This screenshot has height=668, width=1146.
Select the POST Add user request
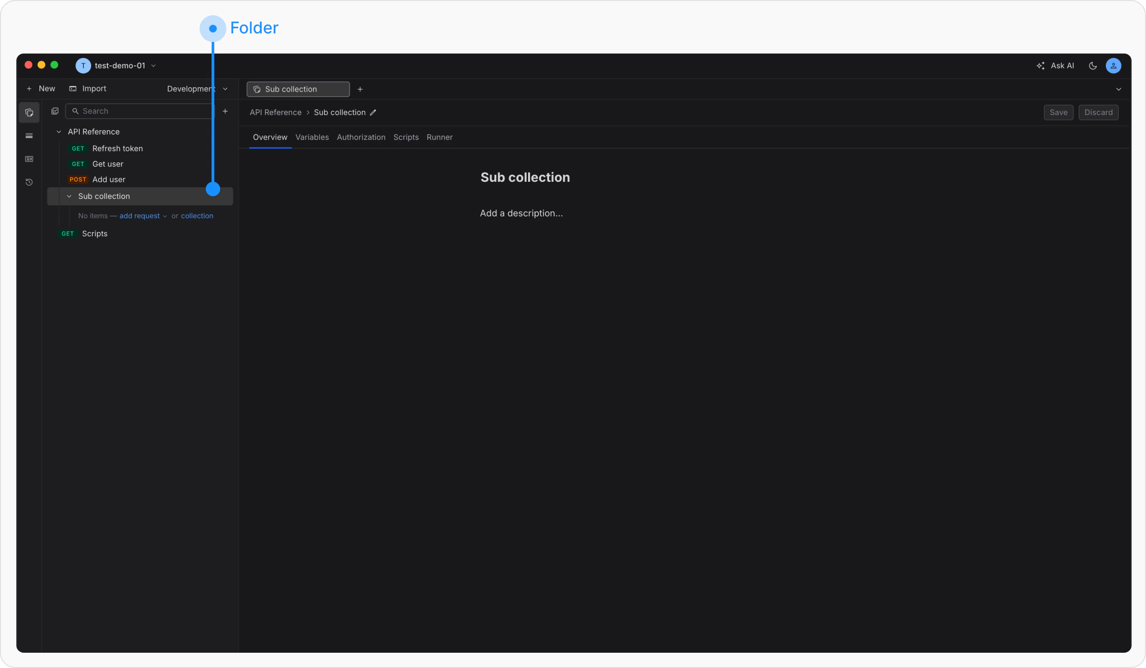(x=109, y=179)
